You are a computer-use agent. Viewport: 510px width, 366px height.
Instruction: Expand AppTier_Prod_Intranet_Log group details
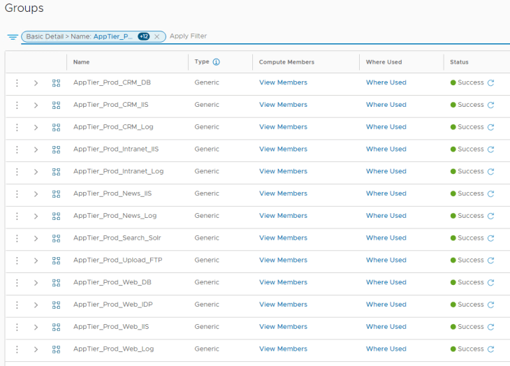pos(36,172)
